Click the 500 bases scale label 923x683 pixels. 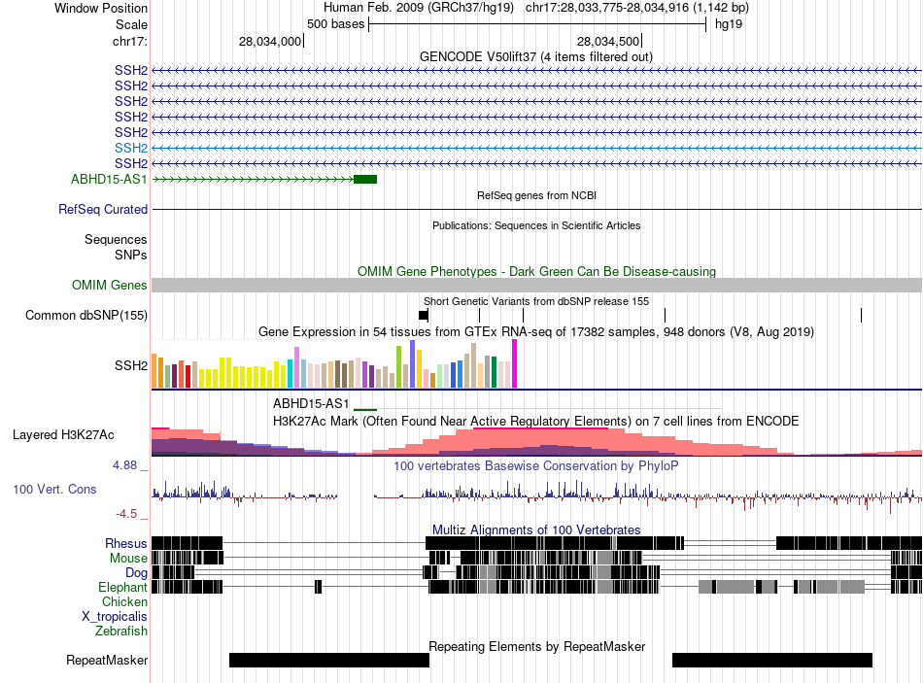pyautogui.click(x=335, y=24)
